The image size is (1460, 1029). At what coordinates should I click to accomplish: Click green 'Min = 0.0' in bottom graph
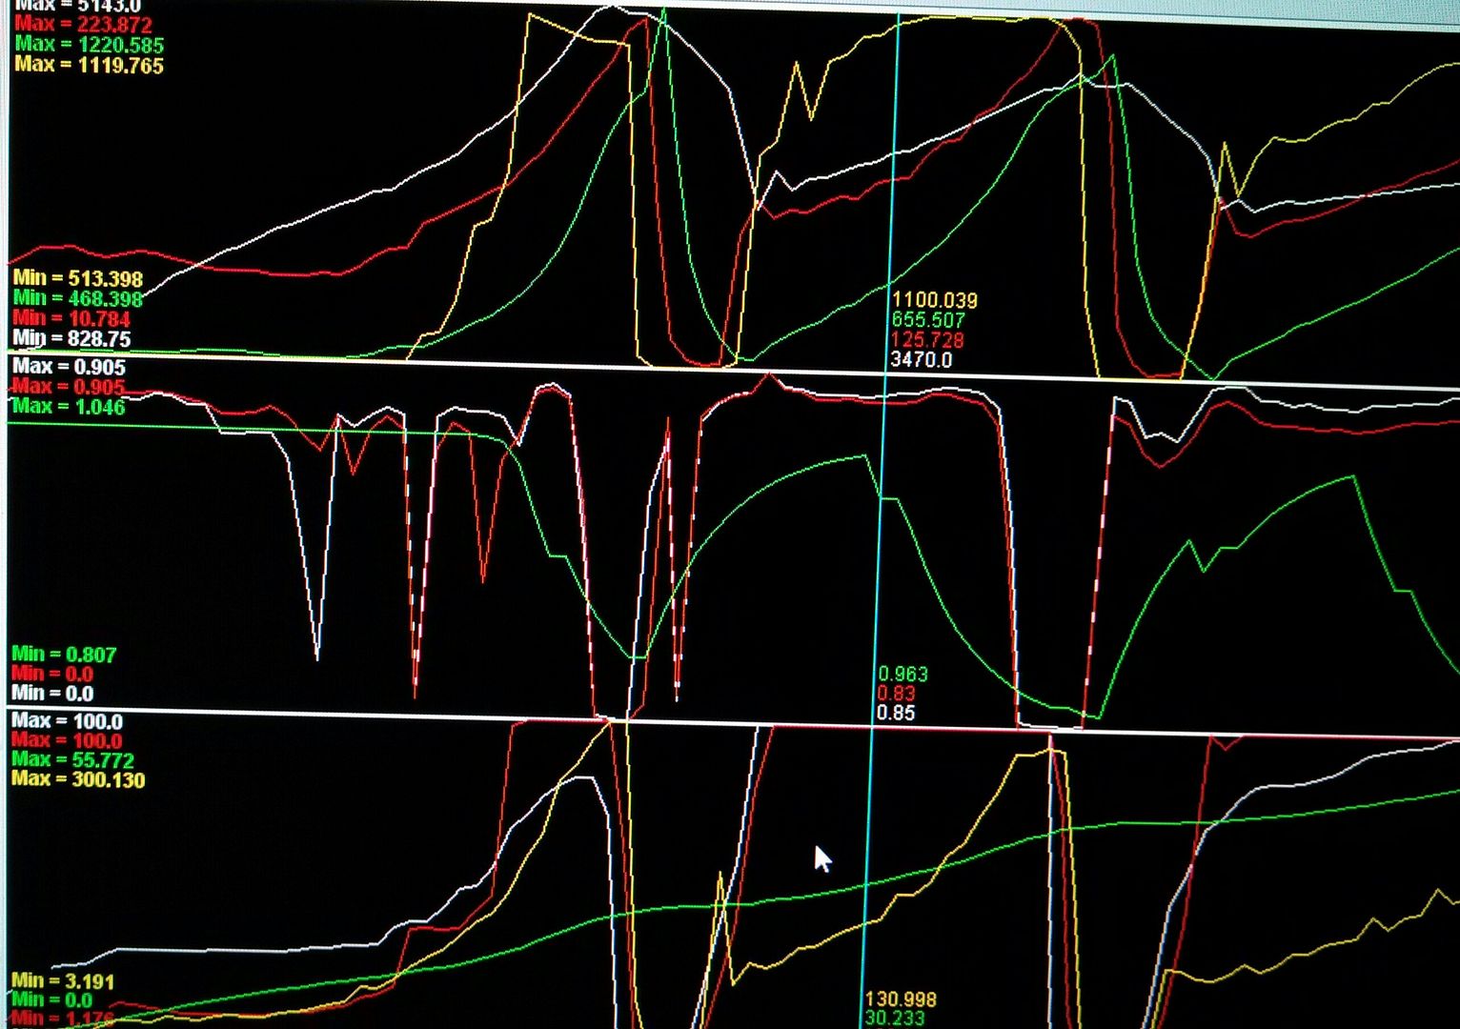coord(52,1000)
